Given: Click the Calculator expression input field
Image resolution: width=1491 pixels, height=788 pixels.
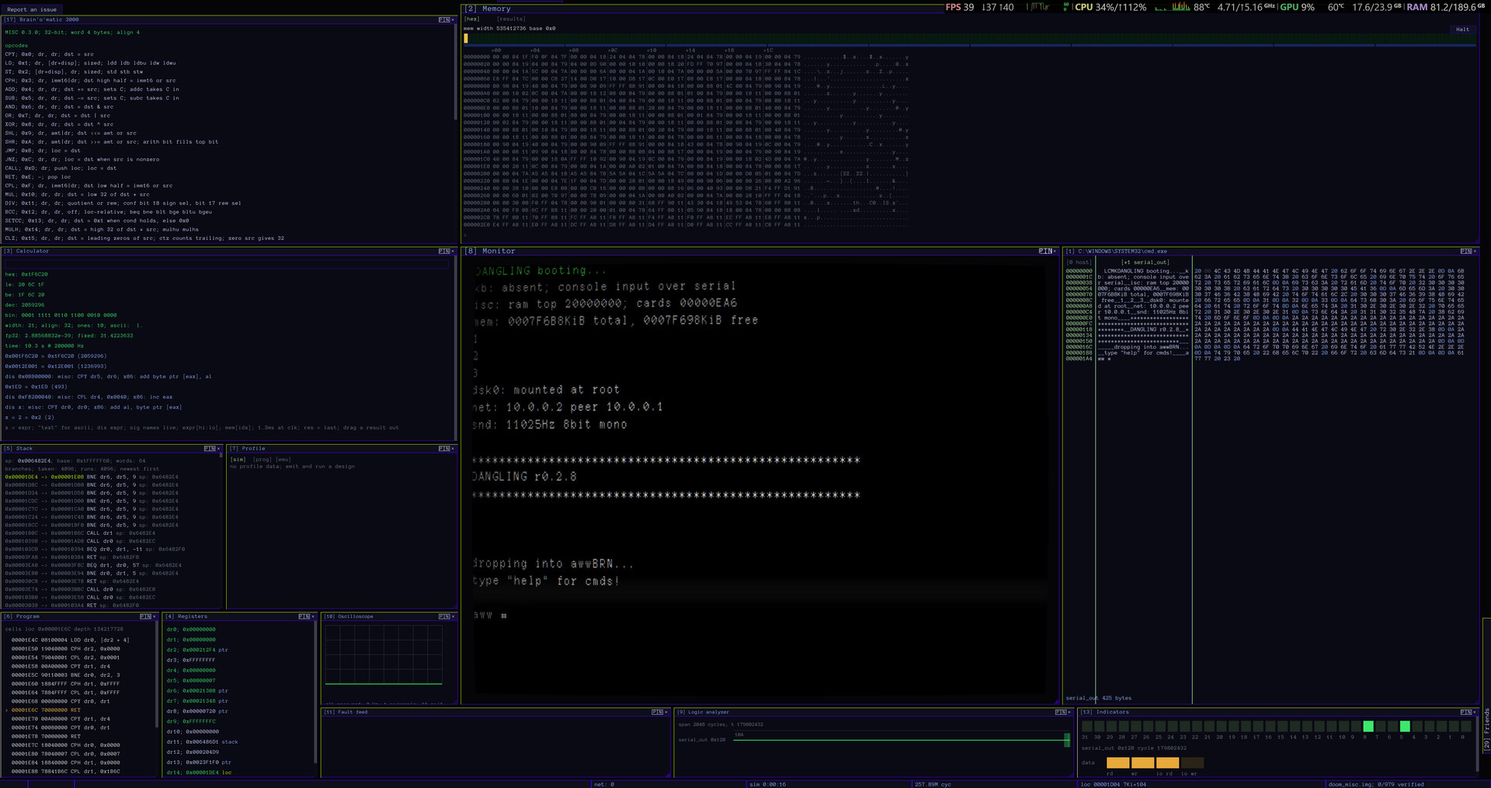Looking at the screenshot, I should (227, 264).
